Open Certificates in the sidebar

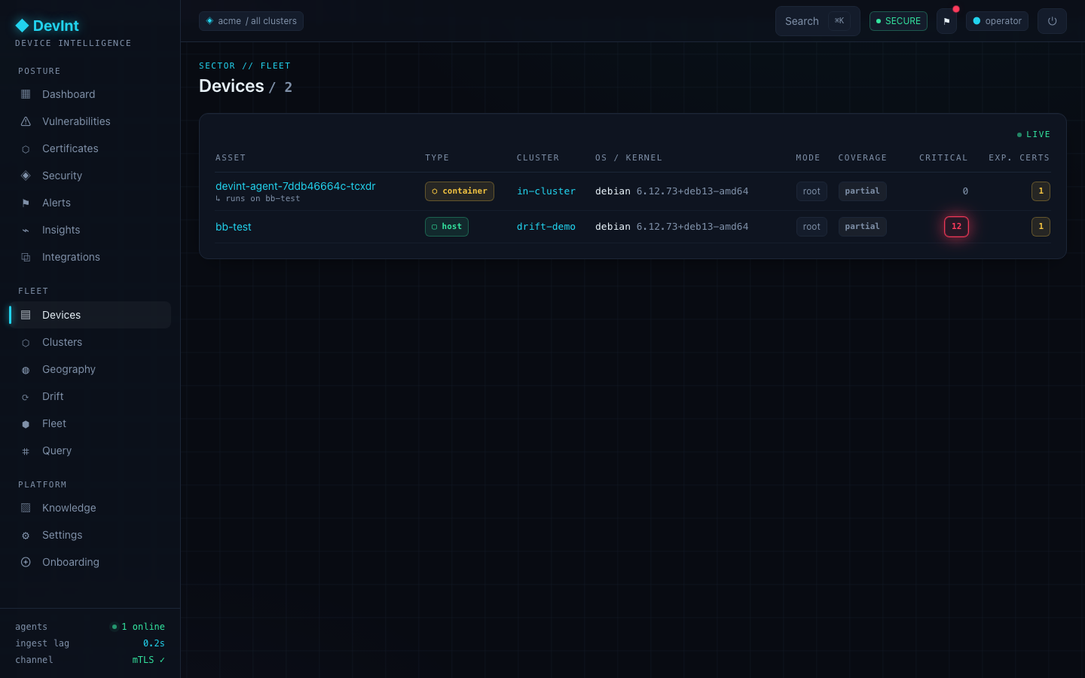[90, 148]
